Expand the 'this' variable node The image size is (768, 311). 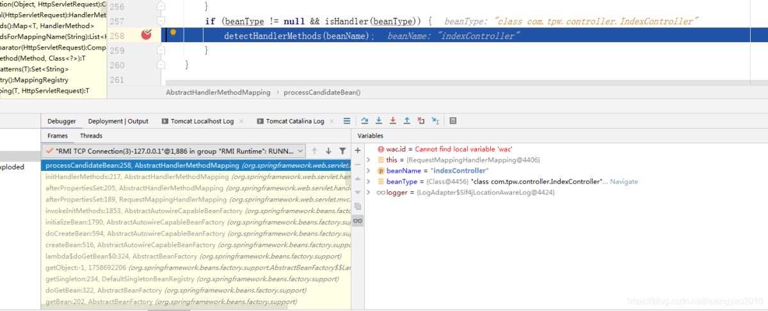pyautogui.click(x=369, y=160)
